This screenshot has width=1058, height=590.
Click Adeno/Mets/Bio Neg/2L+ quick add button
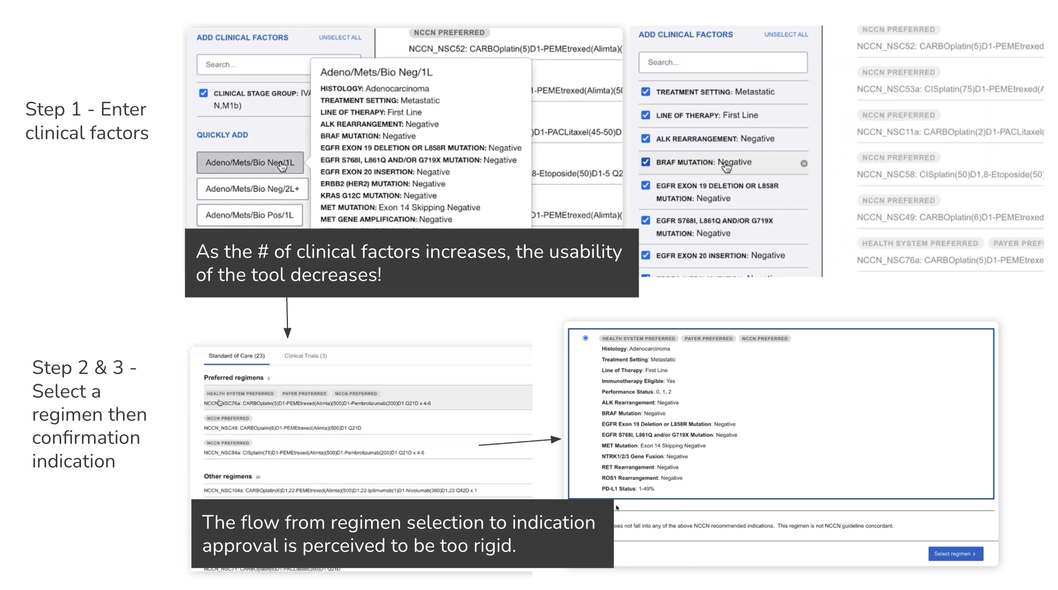252,189
